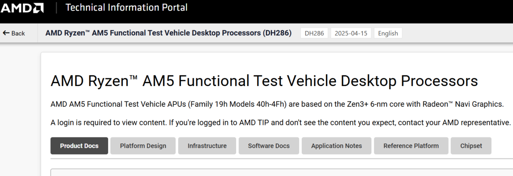
Task: Click the left arrow icon beside Back
Action: 6,33
